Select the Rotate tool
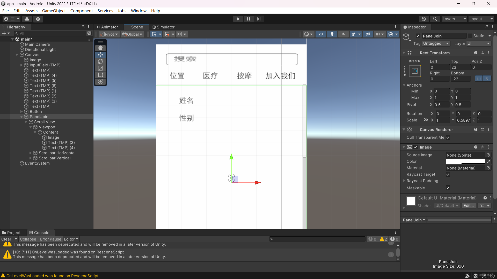Viewport: 497px width, 279px height. coord(100,61)
